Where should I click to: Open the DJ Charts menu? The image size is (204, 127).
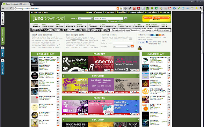point(93,25)
